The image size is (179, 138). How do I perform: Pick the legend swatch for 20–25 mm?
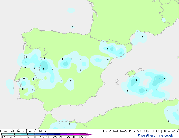(50, 134)
